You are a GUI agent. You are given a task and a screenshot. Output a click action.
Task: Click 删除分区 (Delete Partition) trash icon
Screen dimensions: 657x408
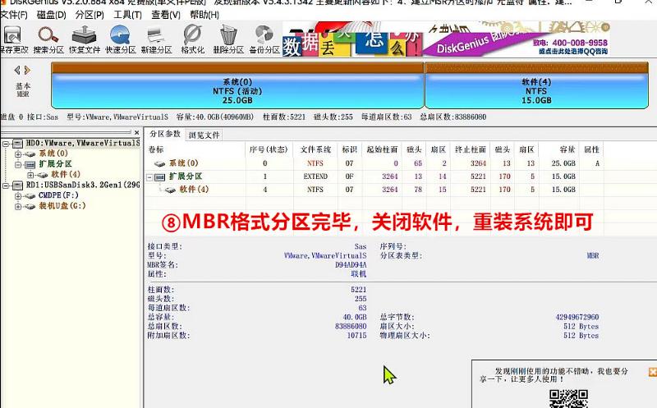(x=228, y=39)
